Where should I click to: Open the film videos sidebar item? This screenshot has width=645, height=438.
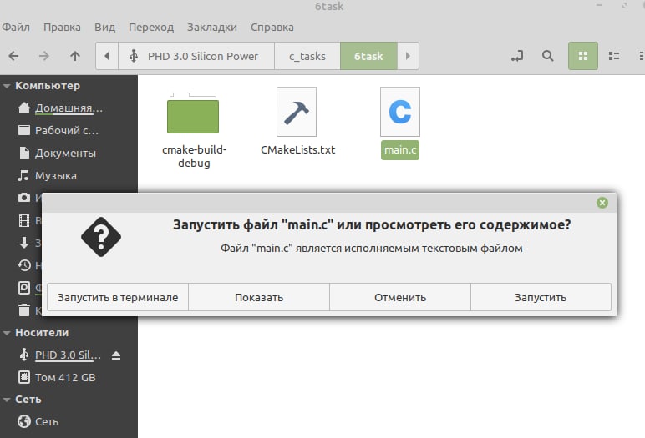pyautogui.click(x=24, y=220)
